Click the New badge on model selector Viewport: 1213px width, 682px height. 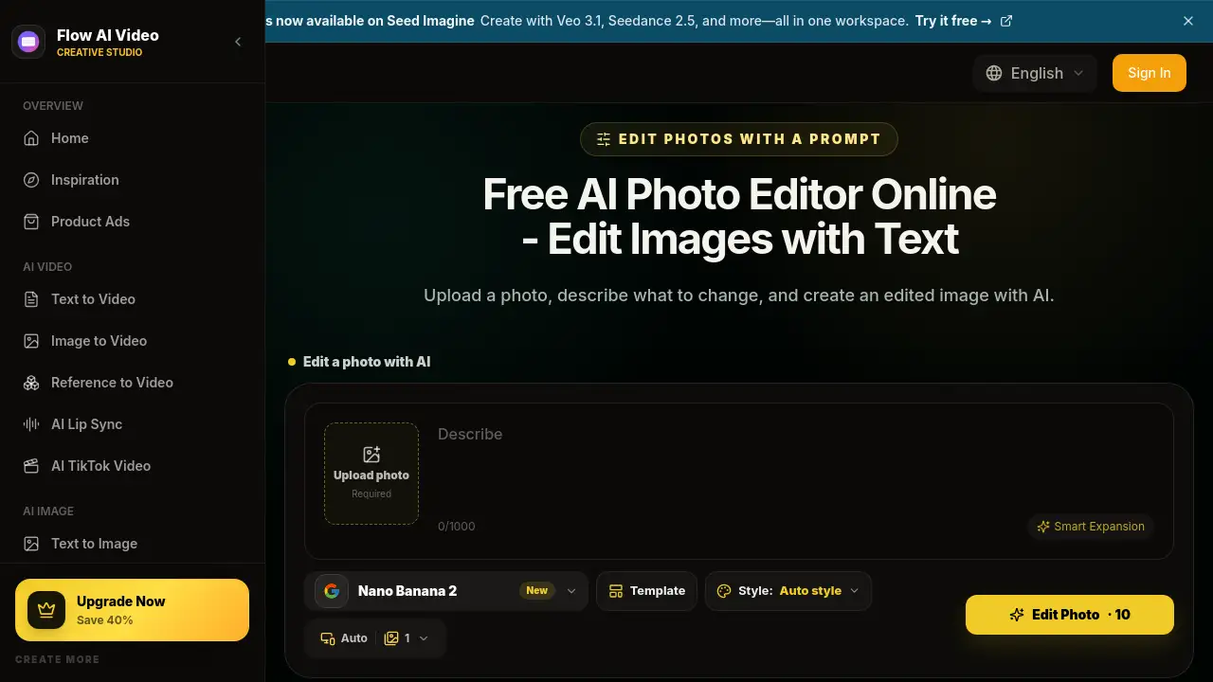(537, 591)
